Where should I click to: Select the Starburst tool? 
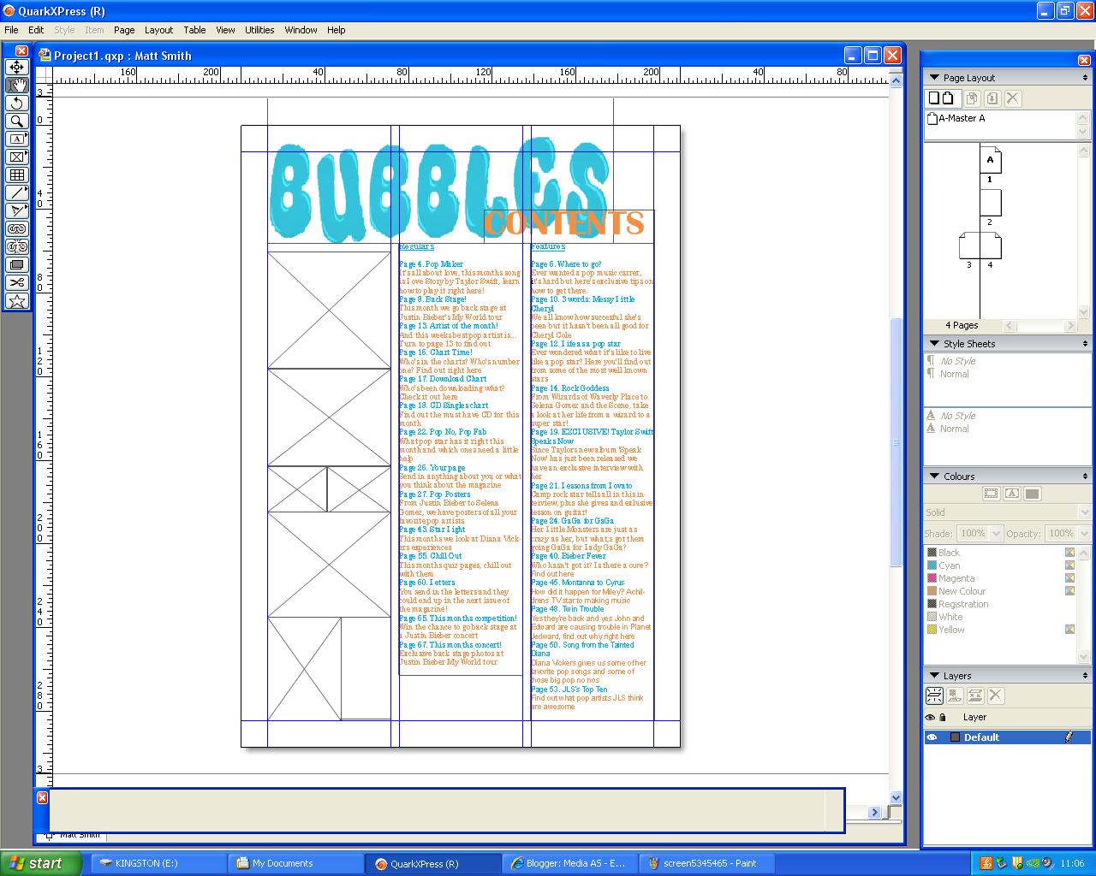tap(17, 300)
